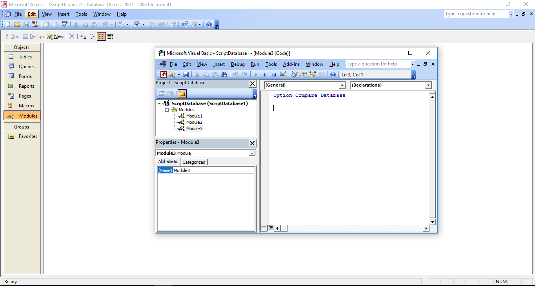Switch to Small Icons view

pyautogui.click(x=93, y=36)
